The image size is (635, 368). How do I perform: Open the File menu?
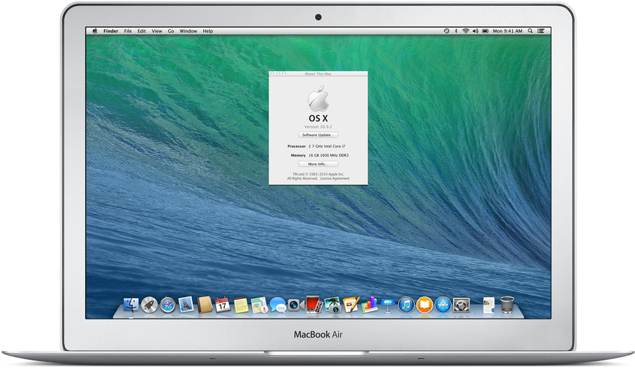point(127,31)
